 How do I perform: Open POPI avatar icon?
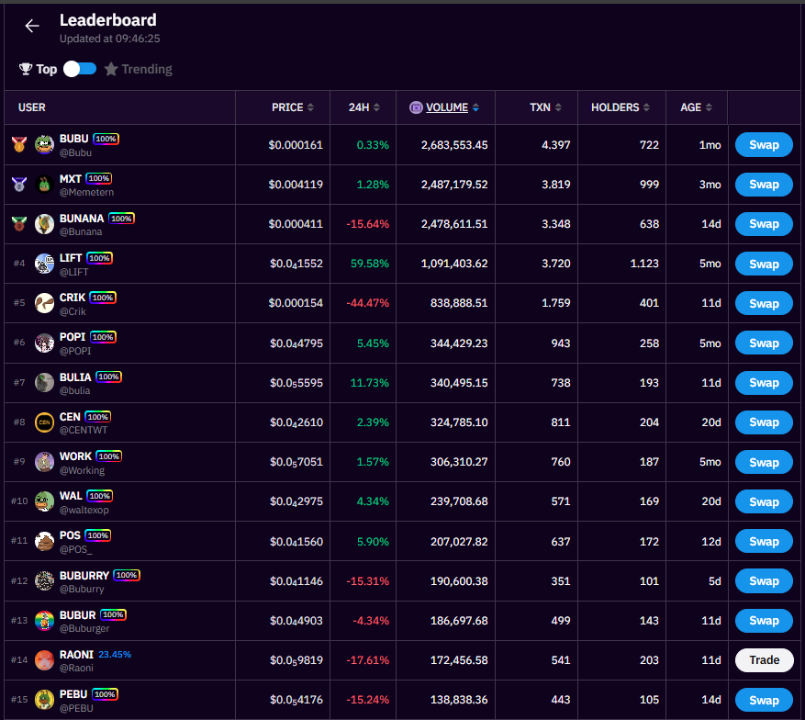[x=44, y=343]
